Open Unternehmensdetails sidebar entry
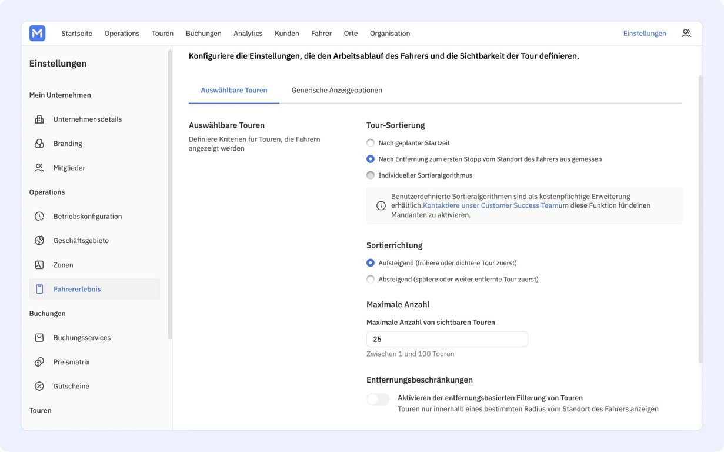This screenshot has width=724, height=452. pos(94,119)
